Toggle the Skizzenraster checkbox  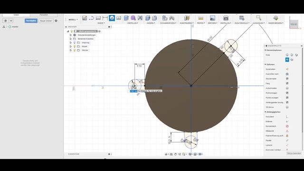click(x=287, y=79)
